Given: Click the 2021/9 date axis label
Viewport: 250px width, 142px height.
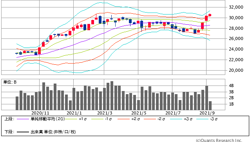Looking at the screenshot, I should pos(207,113).
